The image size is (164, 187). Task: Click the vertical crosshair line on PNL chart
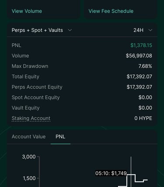(131, 172)
